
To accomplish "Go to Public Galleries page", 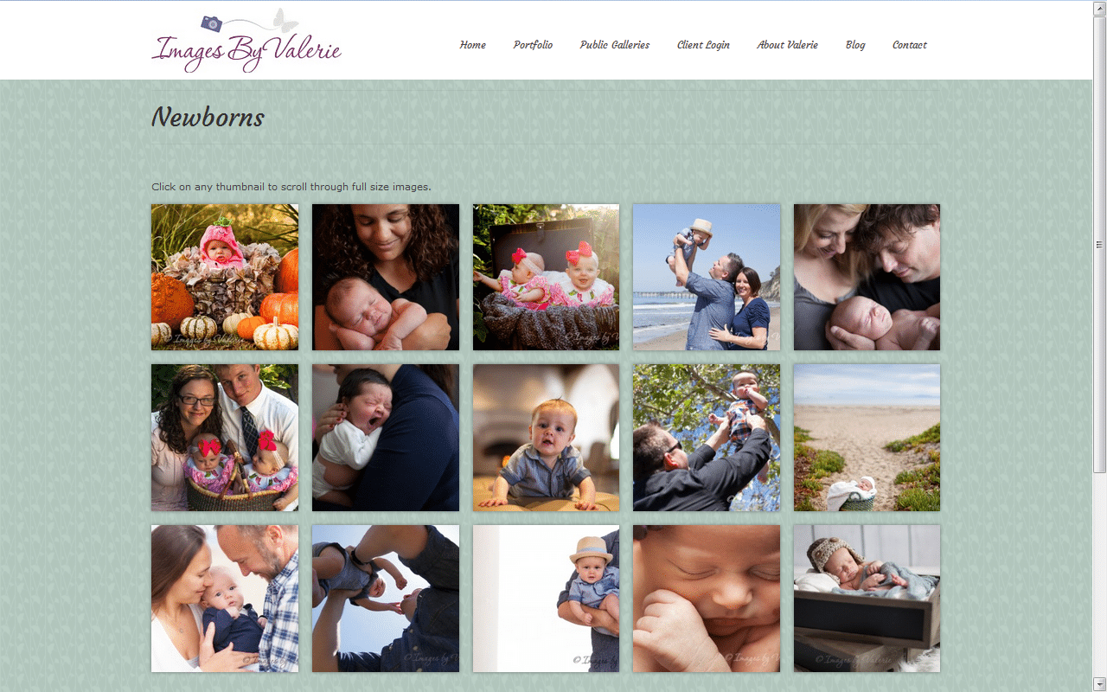I will (x=614, y=45).
